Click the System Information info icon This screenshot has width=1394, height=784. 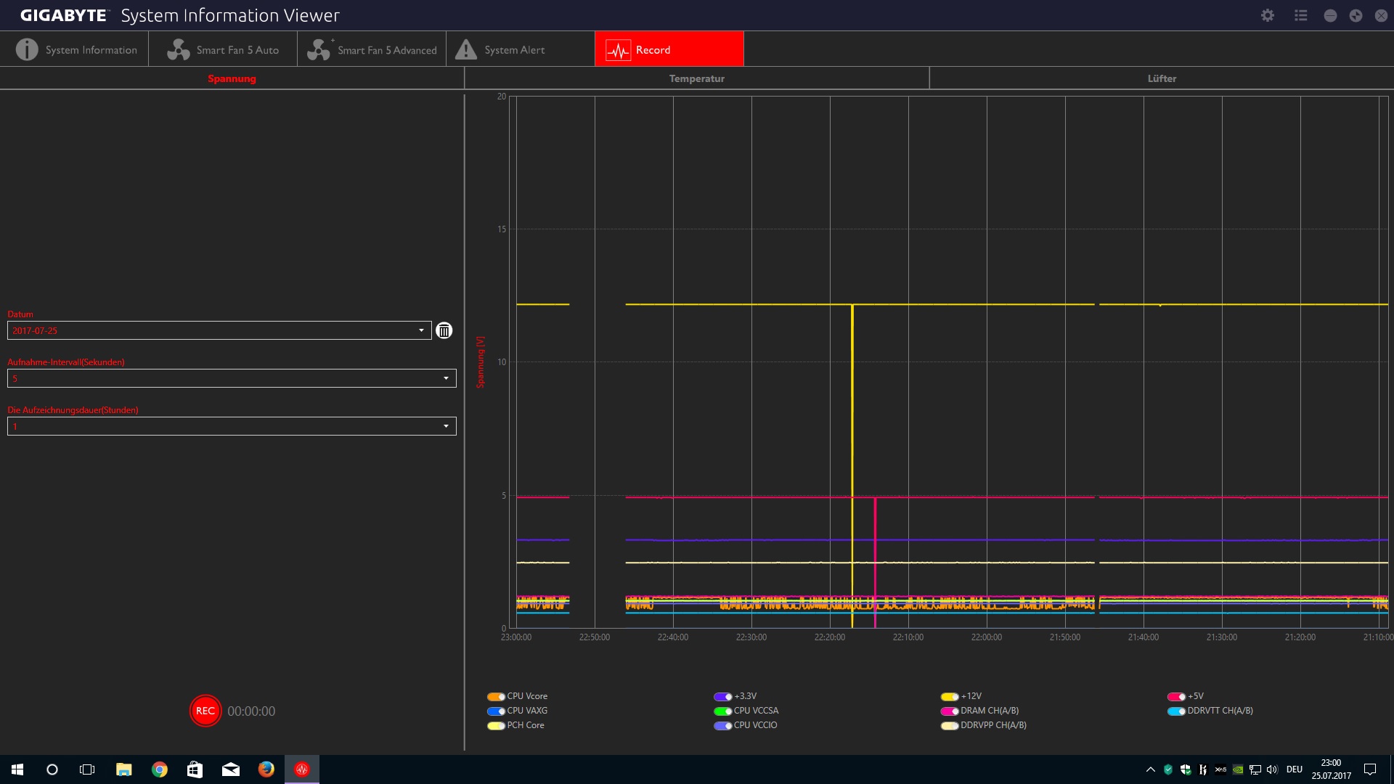click(27, 49)
